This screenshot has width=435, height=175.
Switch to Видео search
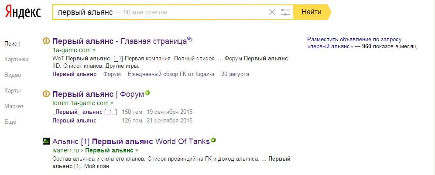(13, 75)
